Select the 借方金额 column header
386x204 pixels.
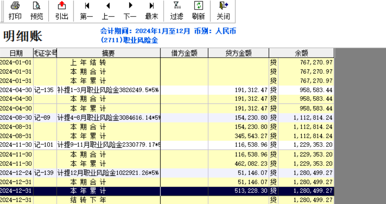click(x=184, y=53)
